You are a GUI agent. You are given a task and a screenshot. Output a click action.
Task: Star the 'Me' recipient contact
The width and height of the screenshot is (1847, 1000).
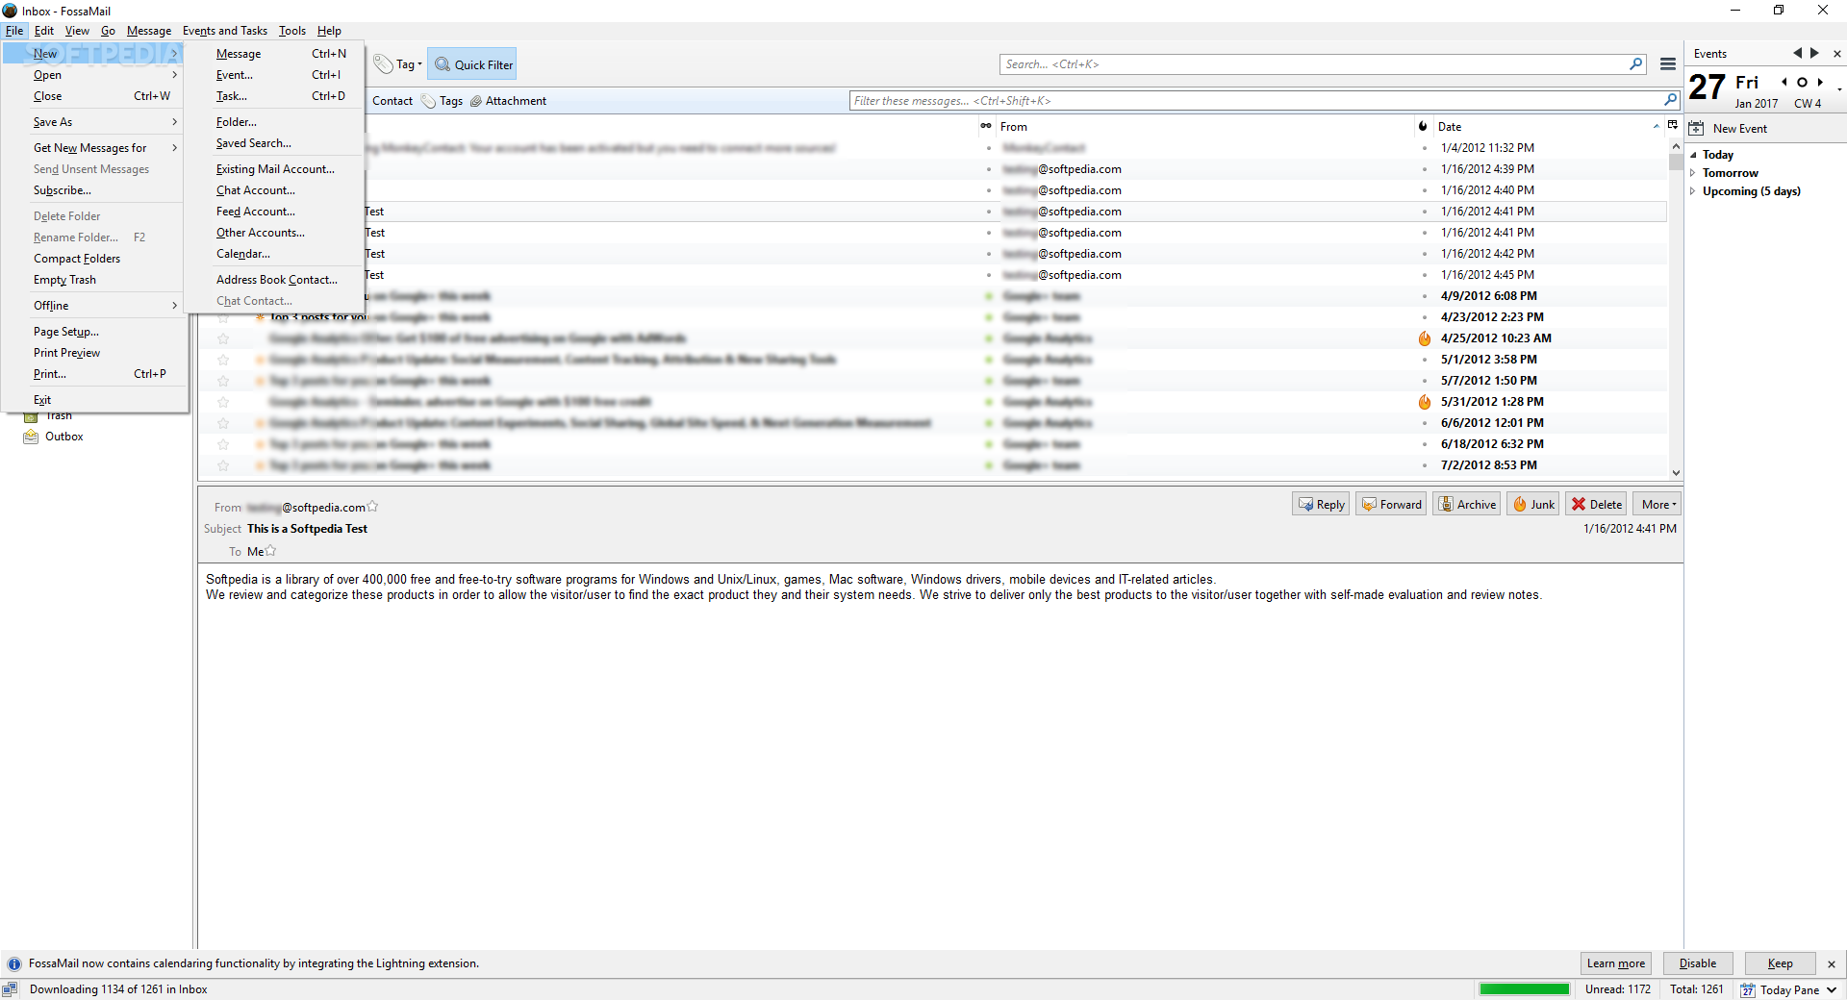(270, 551)
